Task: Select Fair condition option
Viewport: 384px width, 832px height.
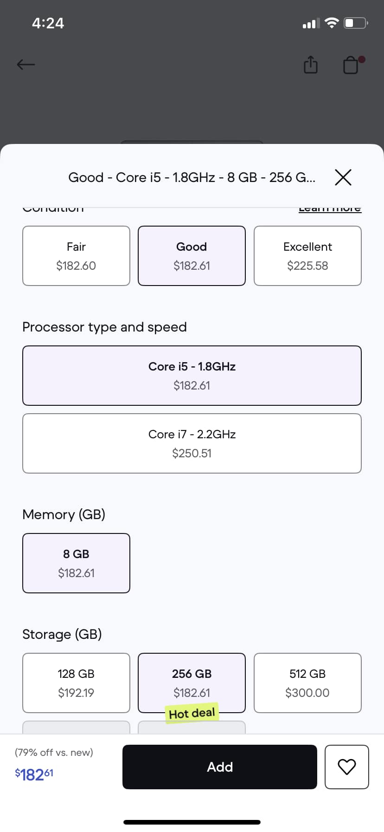Action: (x=76, y=256)
